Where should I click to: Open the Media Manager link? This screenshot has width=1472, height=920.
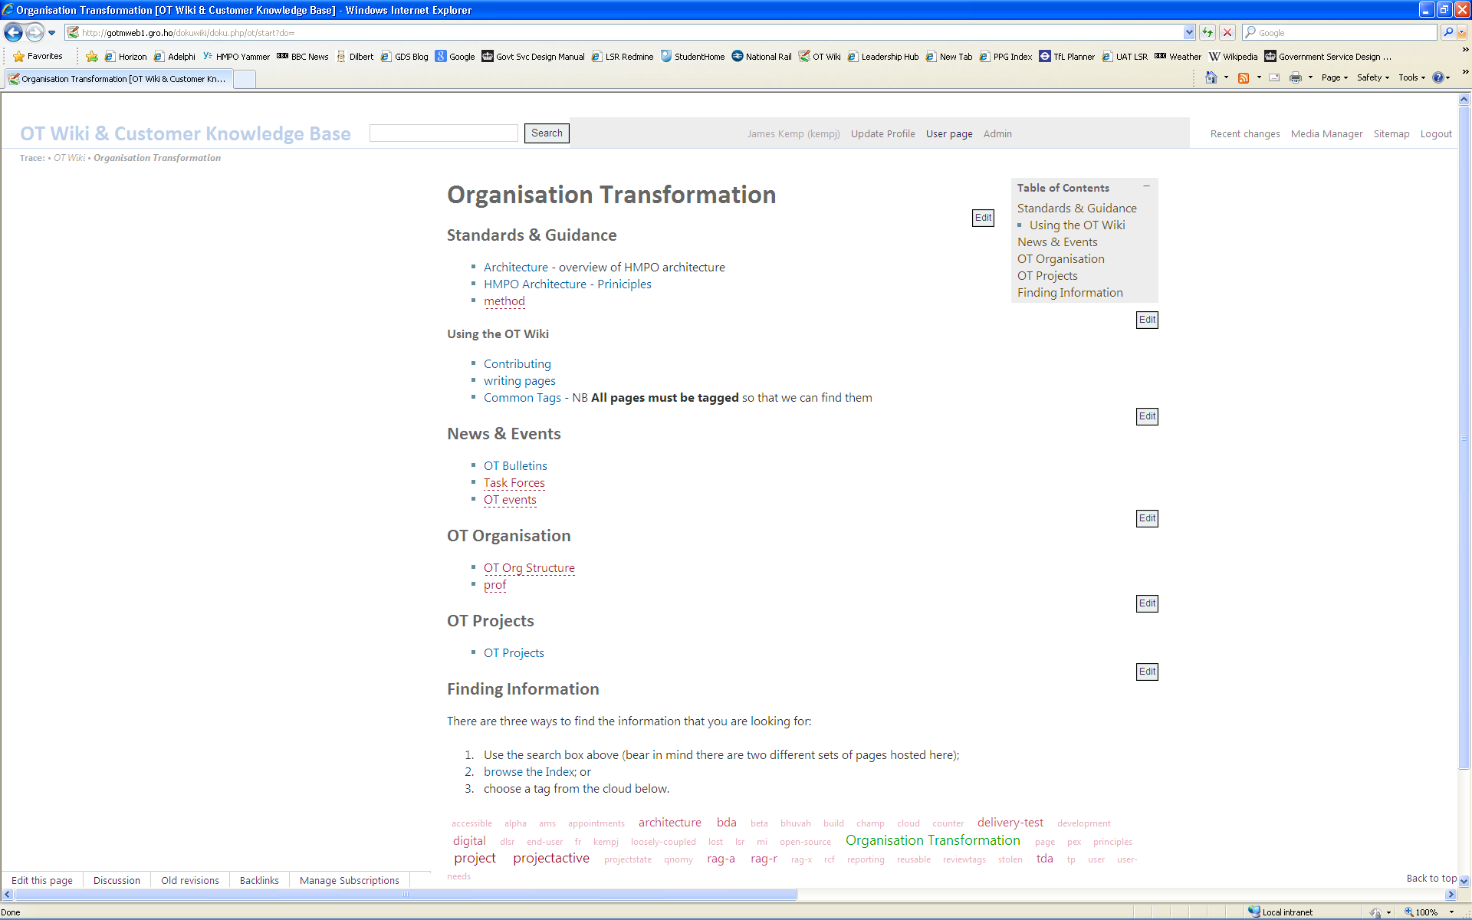coord(1326,133)
